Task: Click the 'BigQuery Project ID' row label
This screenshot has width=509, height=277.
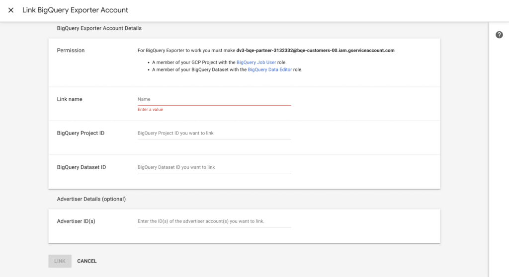Action: click(81, 133)
